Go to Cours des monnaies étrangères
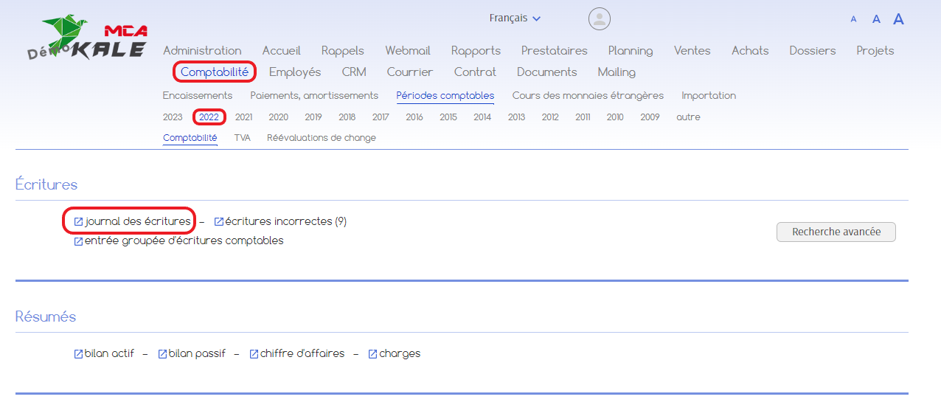 tap(588, 96)
